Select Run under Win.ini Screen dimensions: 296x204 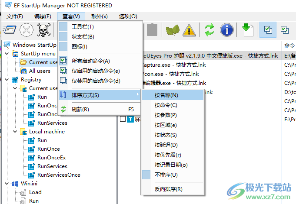34,201
